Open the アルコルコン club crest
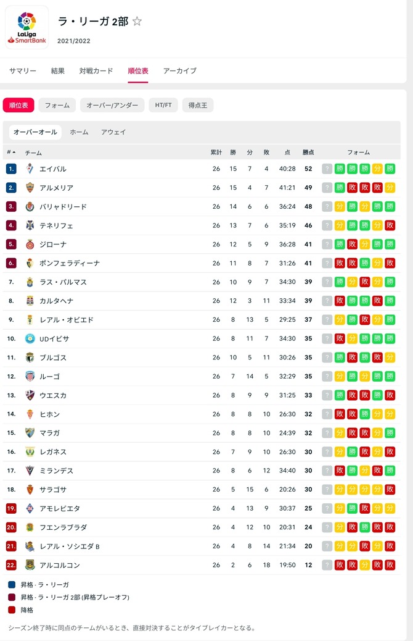 click(x=30, y=565)
